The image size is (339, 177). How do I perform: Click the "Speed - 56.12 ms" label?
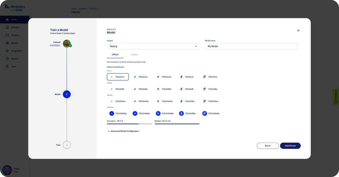point(163,121)
